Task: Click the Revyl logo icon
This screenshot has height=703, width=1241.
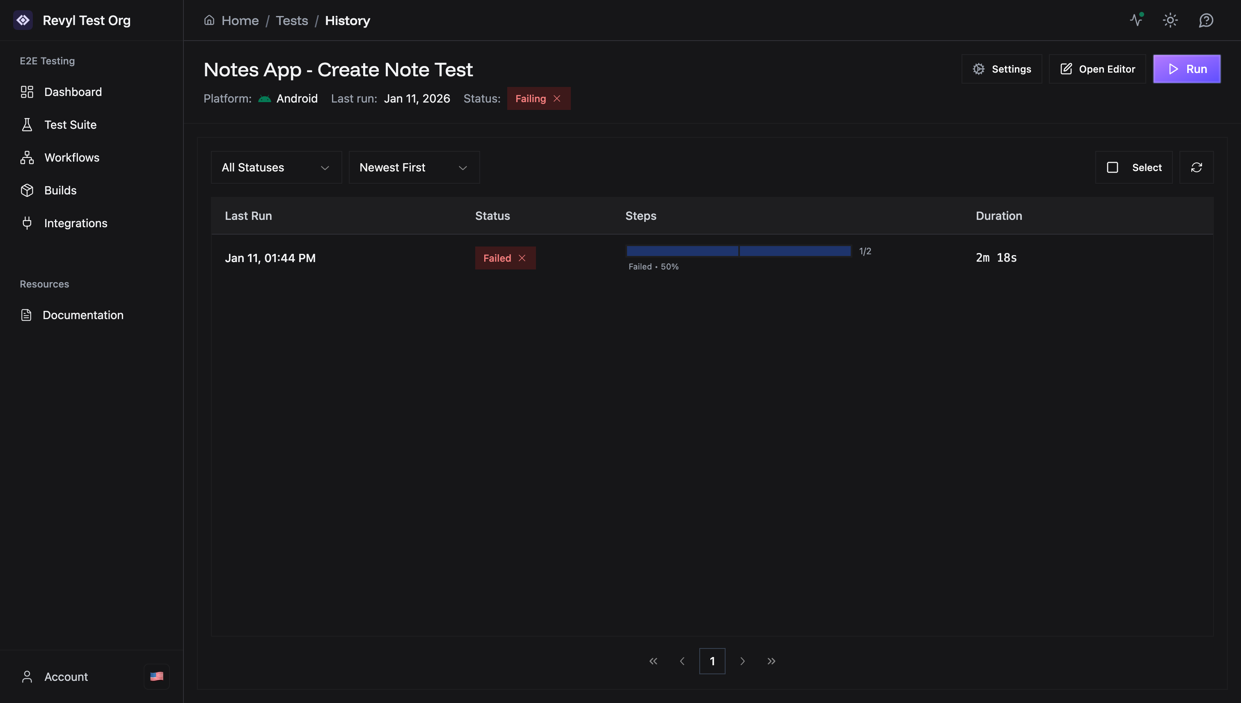Action: tap(23, 20)
